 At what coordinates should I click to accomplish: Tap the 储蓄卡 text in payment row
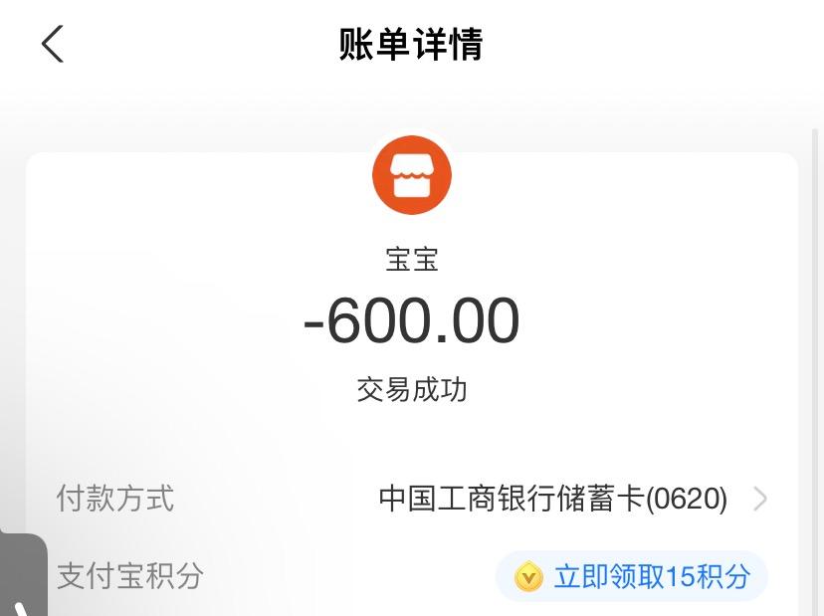click(601, 499)
